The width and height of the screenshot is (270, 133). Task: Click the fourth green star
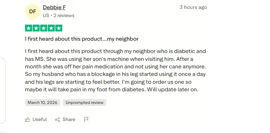51,28
